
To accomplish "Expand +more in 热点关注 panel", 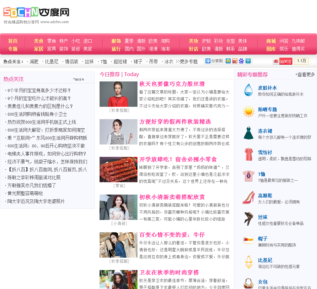I will pos(78,79).
